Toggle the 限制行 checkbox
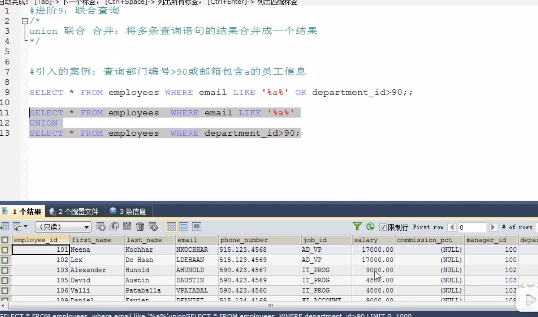The image size is (538, 317). click(383, 227)
